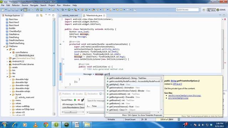The height and width of the screenshot is (128, 228).
Task: Follow the String link in Javadoc popup
Action: (173, 81)
